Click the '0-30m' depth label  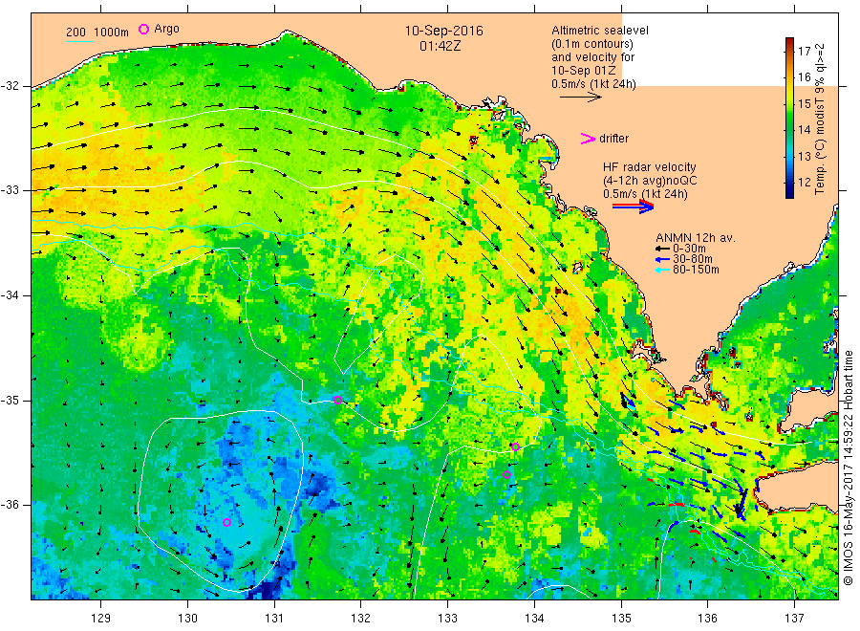click(x=689, y=249)
